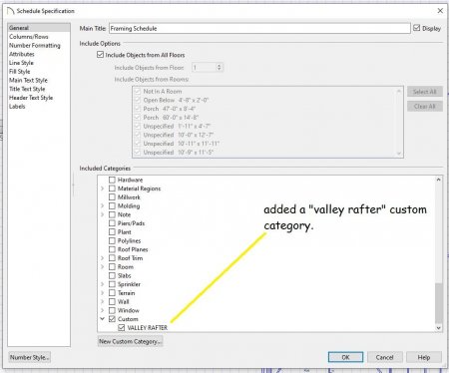Check the Sprinkler category
Image resolution: width=449 pixels, height=373 pixels.
tap(112, 284)
